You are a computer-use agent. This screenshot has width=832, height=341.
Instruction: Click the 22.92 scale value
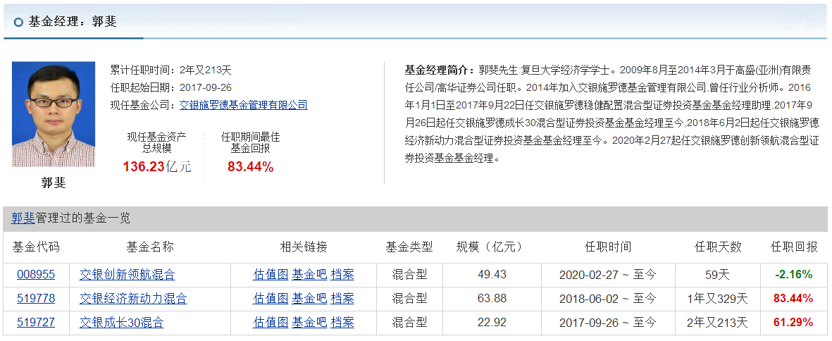492,323
